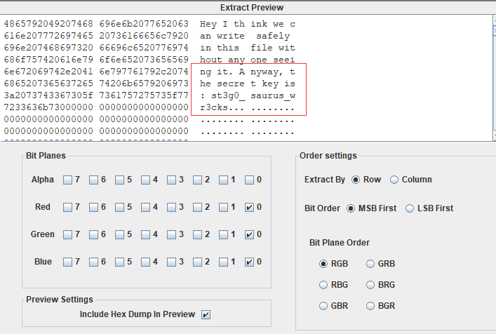Check Alpha bit plane 6
Screen dimensions: 496x334
point(93,180)
